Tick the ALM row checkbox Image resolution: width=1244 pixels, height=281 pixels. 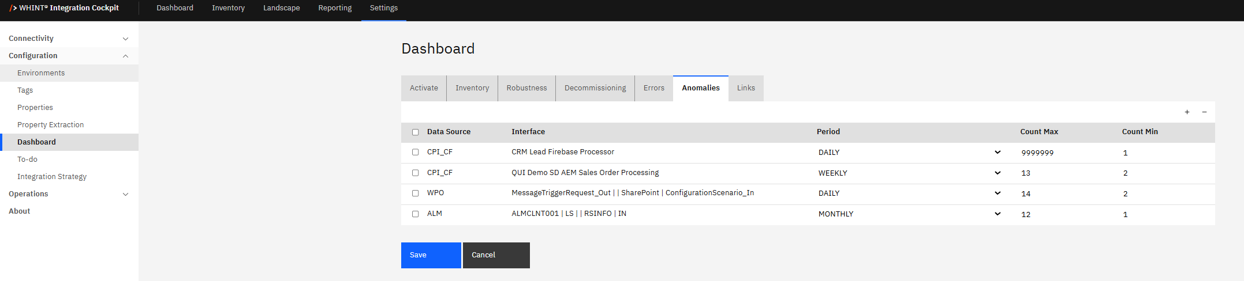415,214
